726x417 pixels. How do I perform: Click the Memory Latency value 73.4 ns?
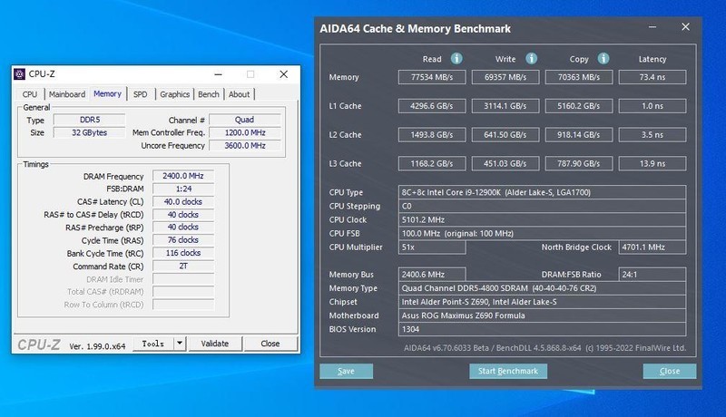pos(652,77)
